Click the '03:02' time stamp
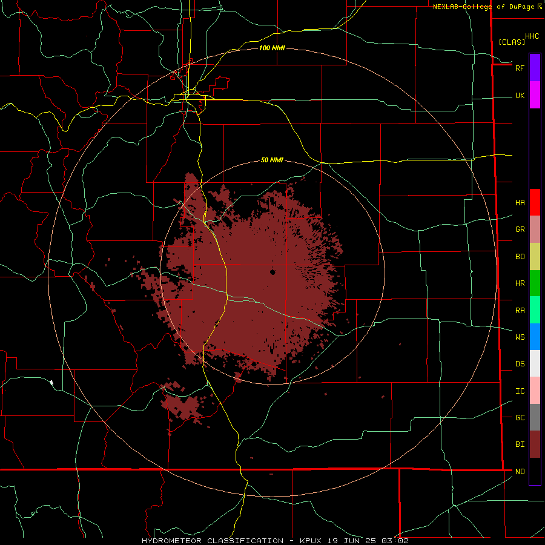The image size is (545, 545). coord(394,541)
